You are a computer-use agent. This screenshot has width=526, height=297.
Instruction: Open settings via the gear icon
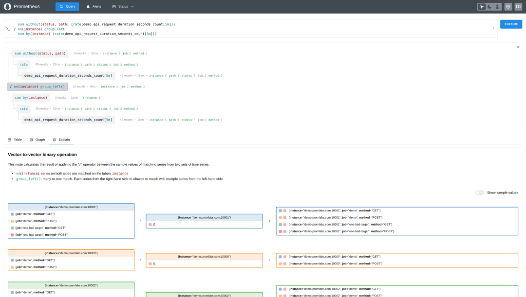point(508,7)
